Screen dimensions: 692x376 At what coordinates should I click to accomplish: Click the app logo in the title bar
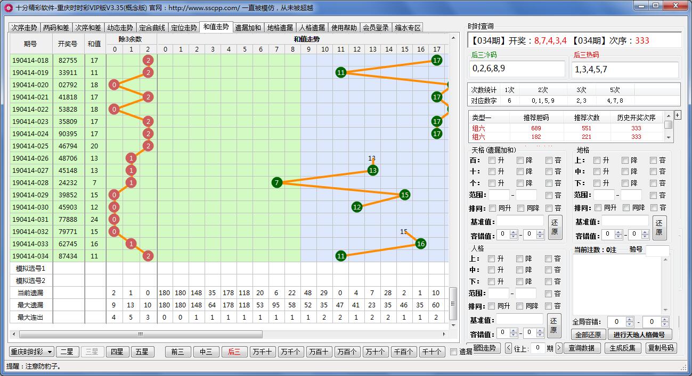point(7,7)
